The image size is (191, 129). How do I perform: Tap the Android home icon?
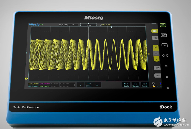tap(167, 77)
